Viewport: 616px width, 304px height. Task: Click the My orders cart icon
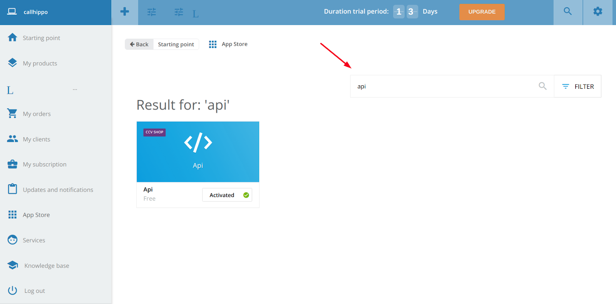12,113
